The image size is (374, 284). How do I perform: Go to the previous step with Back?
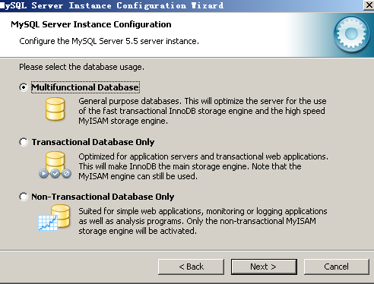pyautogui.click(x=191, y=267)
